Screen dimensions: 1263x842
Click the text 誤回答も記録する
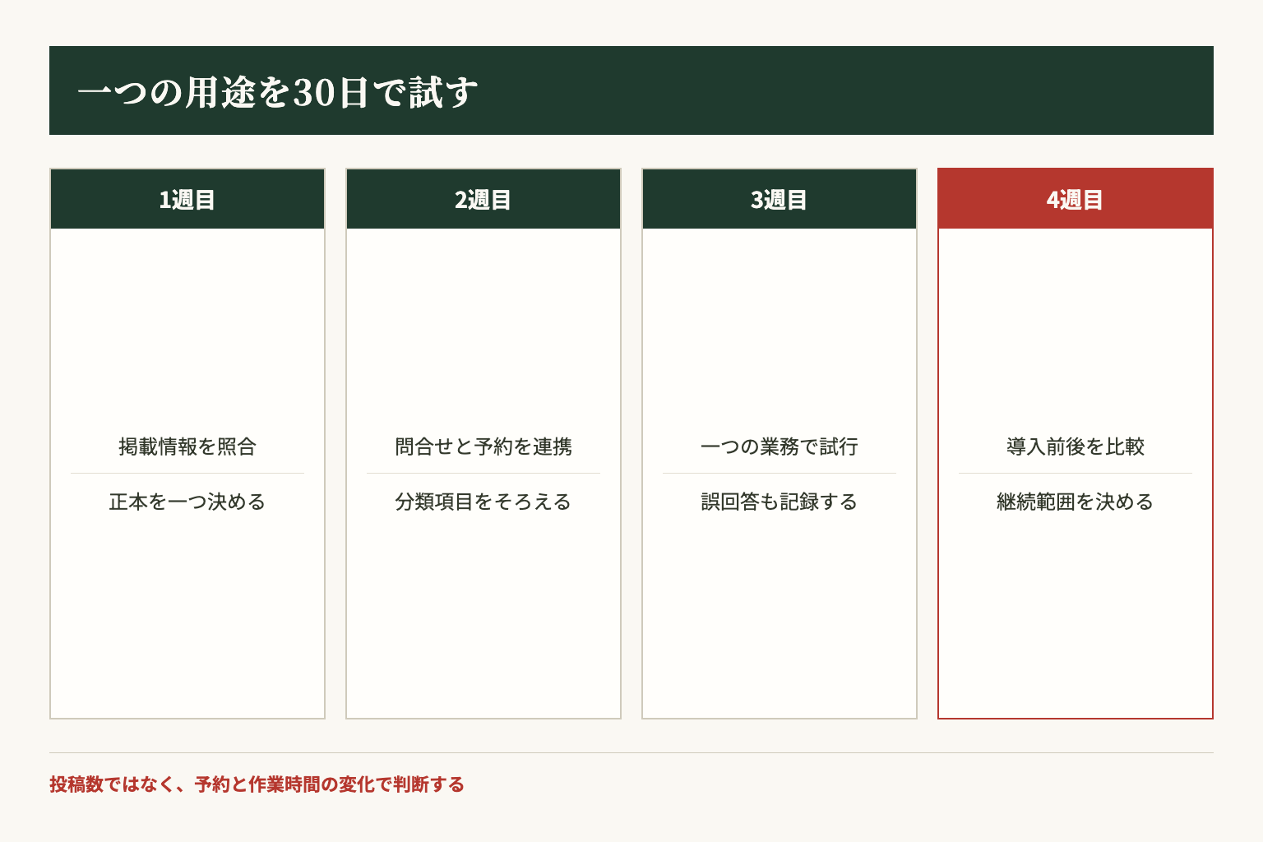[x=780, y=502]
